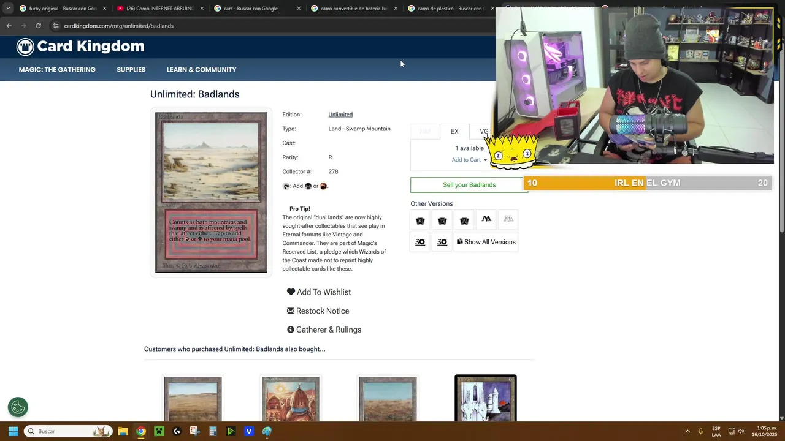
Task: Open the Windows Start menu
Action: tap(13, 431)
